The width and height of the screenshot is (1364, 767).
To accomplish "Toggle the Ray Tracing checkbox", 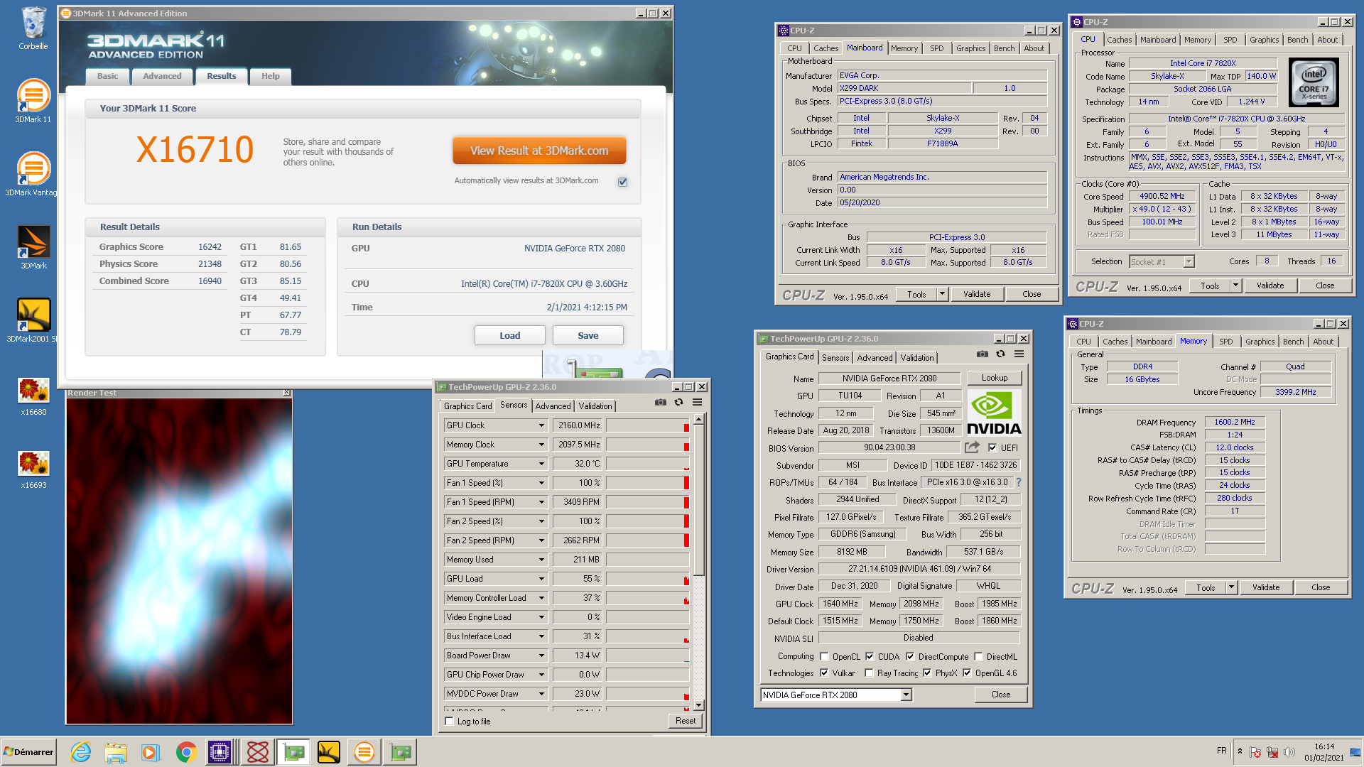I will coord(869,673).
